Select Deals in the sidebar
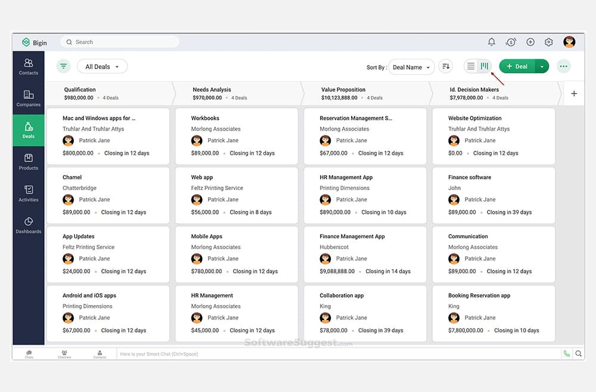The width and height of the screenshot is (596, 392). pos(29,130)
